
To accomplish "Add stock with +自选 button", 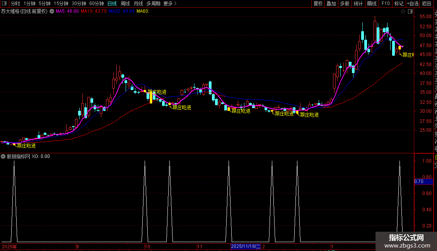I will pos(412,4).
